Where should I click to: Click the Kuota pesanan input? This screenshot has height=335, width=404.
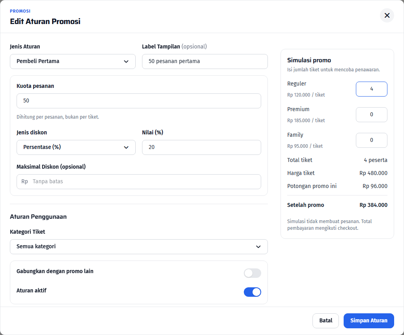coord(138,101)
